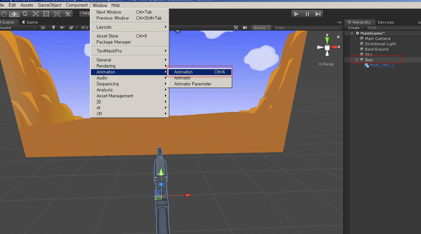The height and width of the screenshot is (234, 421).
Task: Expand the Layouts submenu
Action: point(130,27)
